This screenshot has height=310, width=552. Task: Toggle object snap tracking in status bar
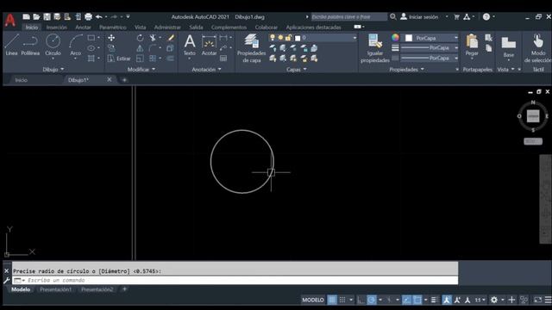coord(406,300)
